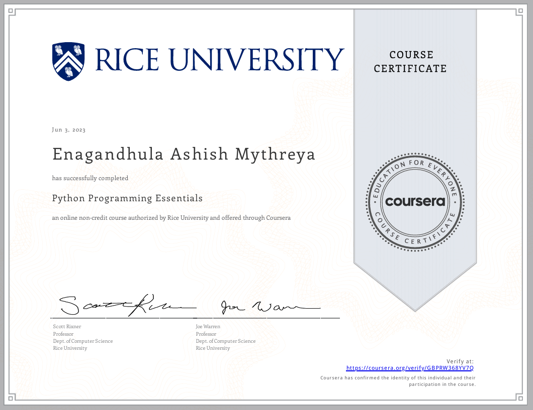Open the coursera.org verify link
Viewport: 533px width, 410px height.
pyautogui.click(x=410, y=368)
